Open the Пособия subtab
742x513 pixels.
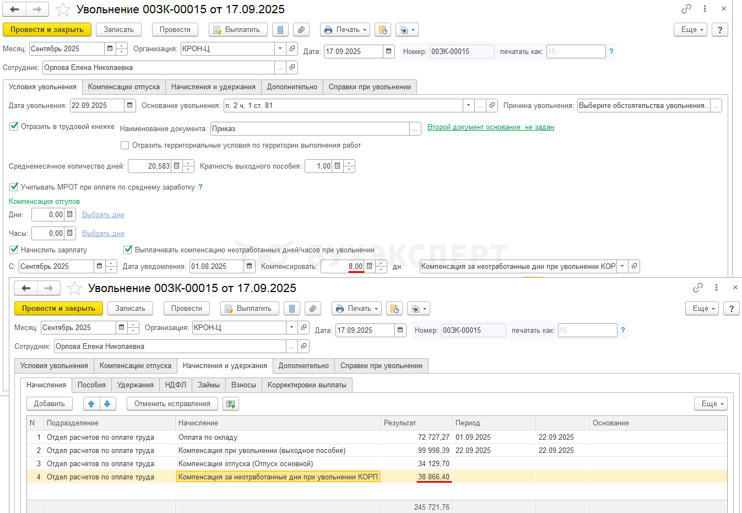tap(91, 385)
